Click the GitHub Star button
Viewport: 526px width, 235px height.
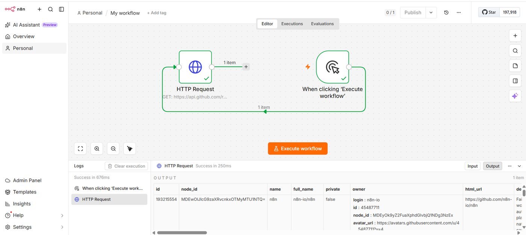pyautogui.click(x=488, y=12)
